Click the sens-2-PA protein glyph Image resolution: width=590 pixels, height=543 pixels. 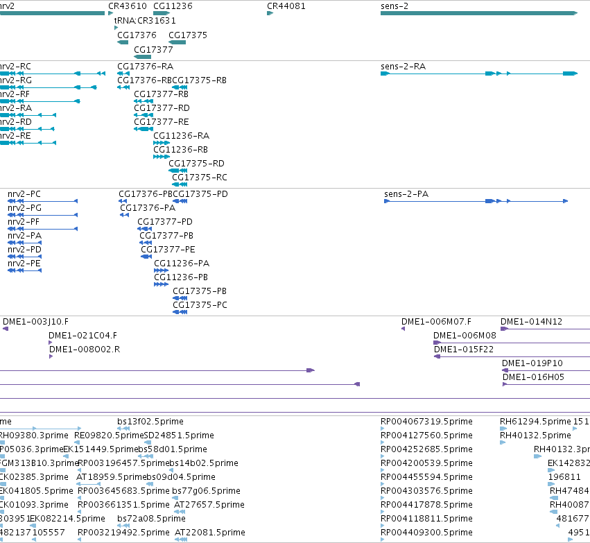(x=476, y=201)
